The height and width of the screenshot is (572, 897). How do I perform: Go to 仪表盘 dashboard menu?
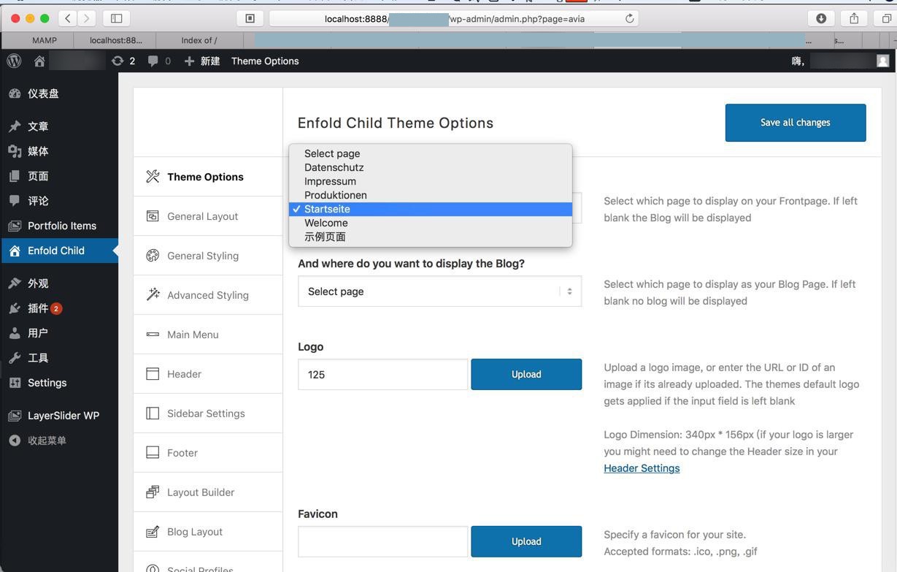click(x=59, y=94)
